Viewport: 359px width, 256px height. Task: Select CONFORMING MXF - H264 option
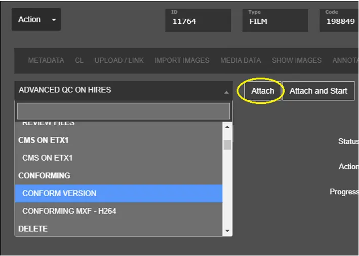tap(118, 211)
